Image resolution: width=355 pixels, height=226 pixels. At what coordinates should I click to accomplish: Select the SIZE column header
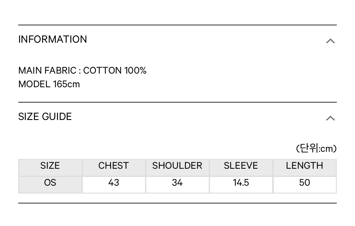[50, 166]
